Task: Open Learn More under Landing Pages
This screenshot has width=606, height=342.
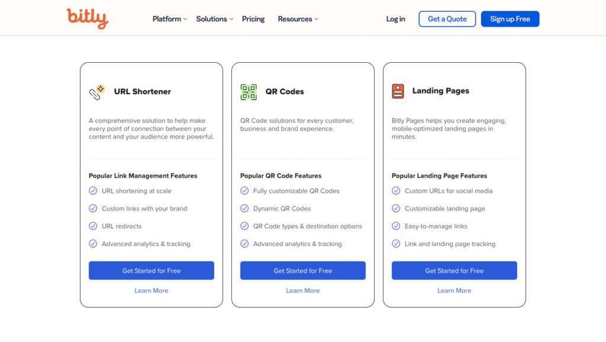Action: click(x=454, y=291)
